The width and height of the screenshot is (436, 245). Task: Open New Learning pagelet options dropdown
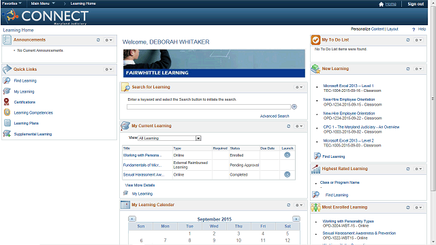tap(418, 69)
